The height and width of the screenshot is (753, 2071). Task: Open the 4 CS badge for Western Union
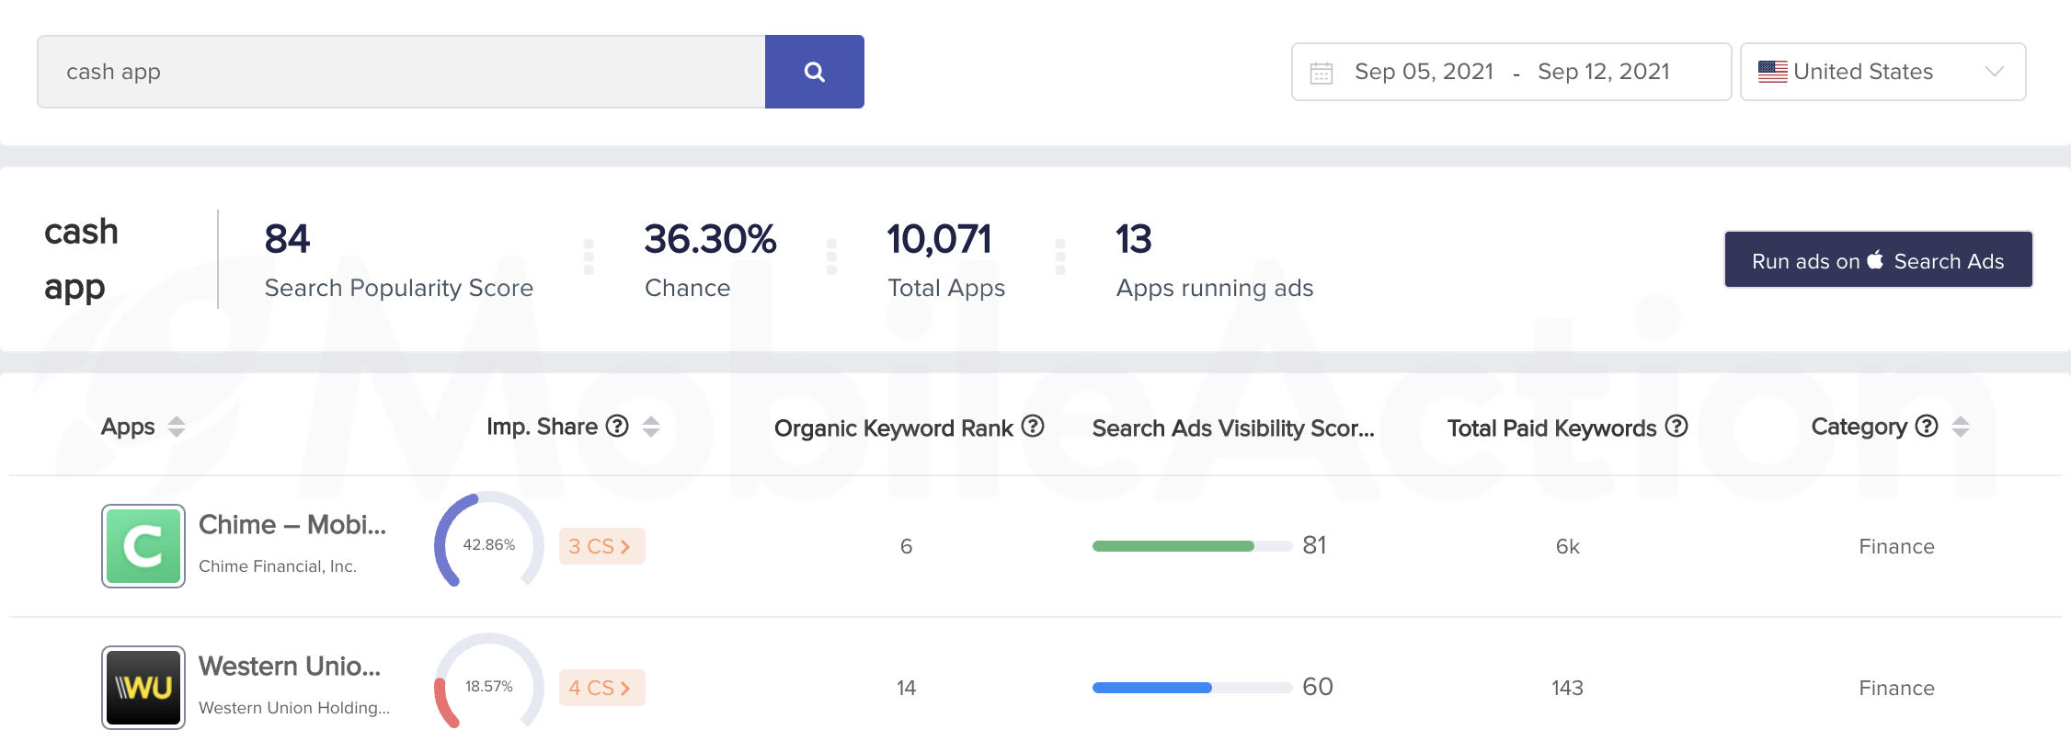(601, 688)
